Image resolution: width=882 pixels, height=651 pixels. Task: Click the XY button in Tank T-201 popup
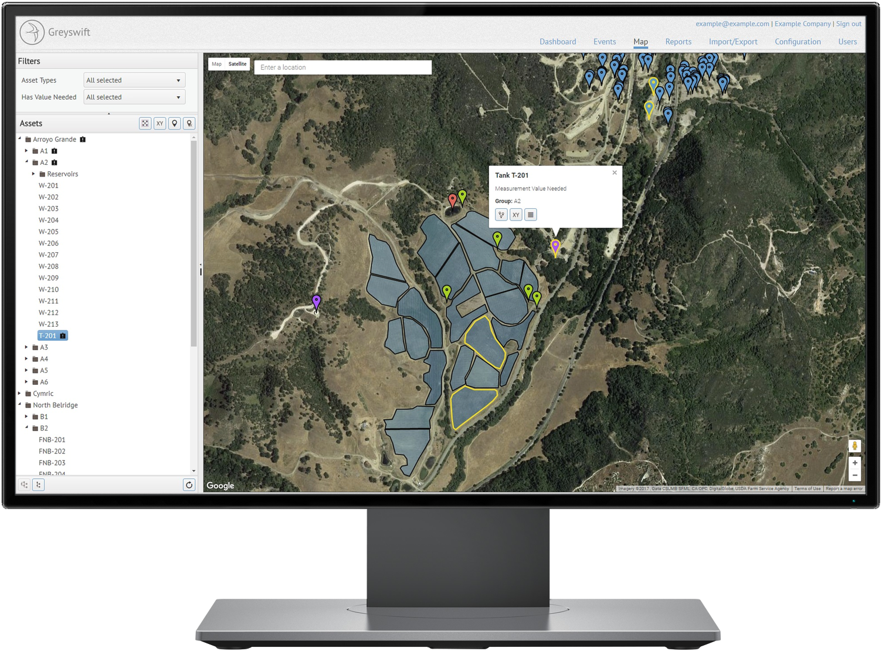coord(515,215)
